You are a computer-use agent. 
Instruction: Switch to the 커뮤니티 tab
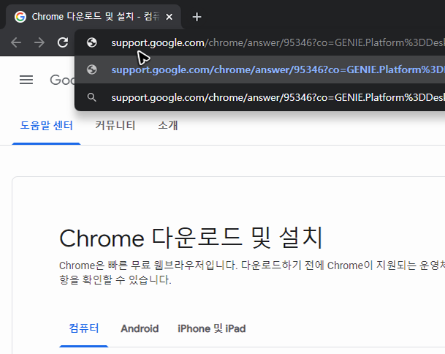click(115, 126)
